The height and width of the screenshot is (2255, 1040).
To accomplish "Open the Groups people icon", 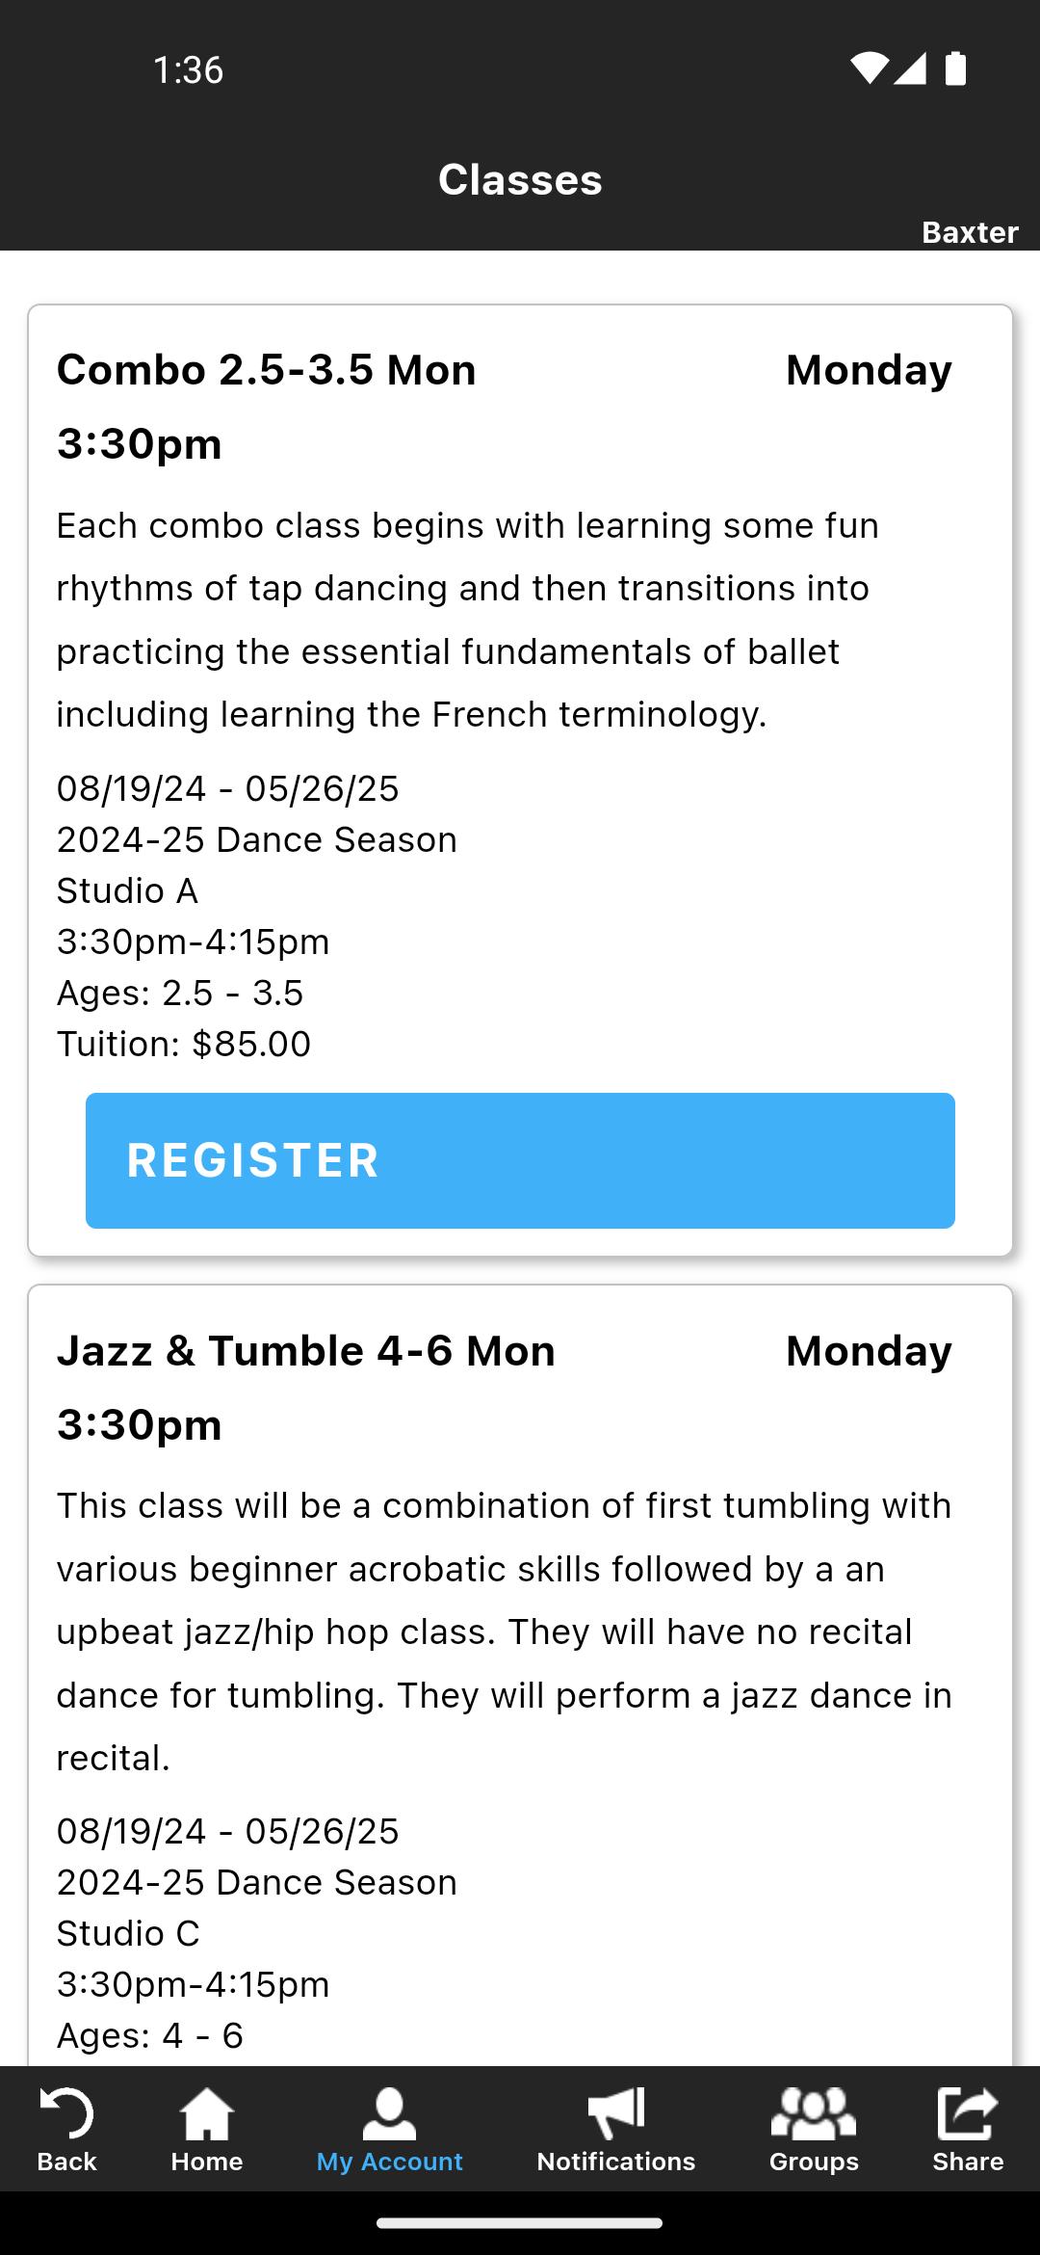I will click(x=814, y=2113).
